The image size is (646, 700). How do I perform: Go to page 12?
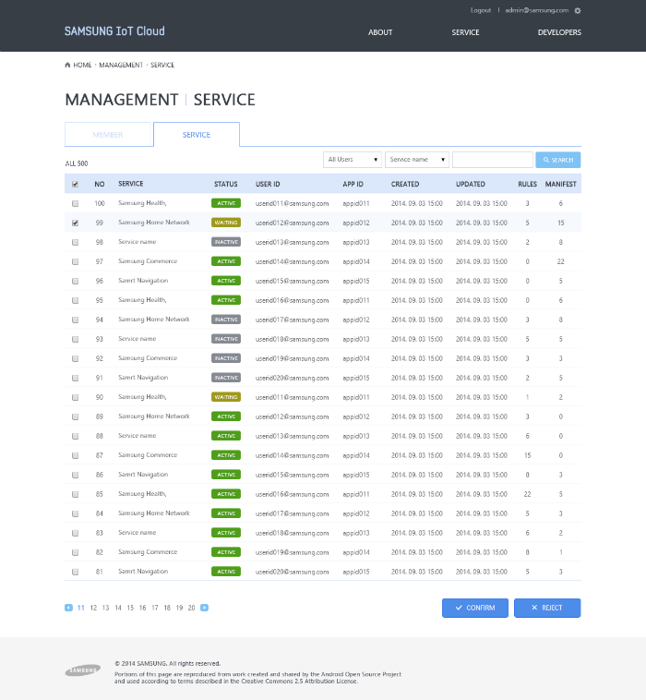click(x=93, y=608)
